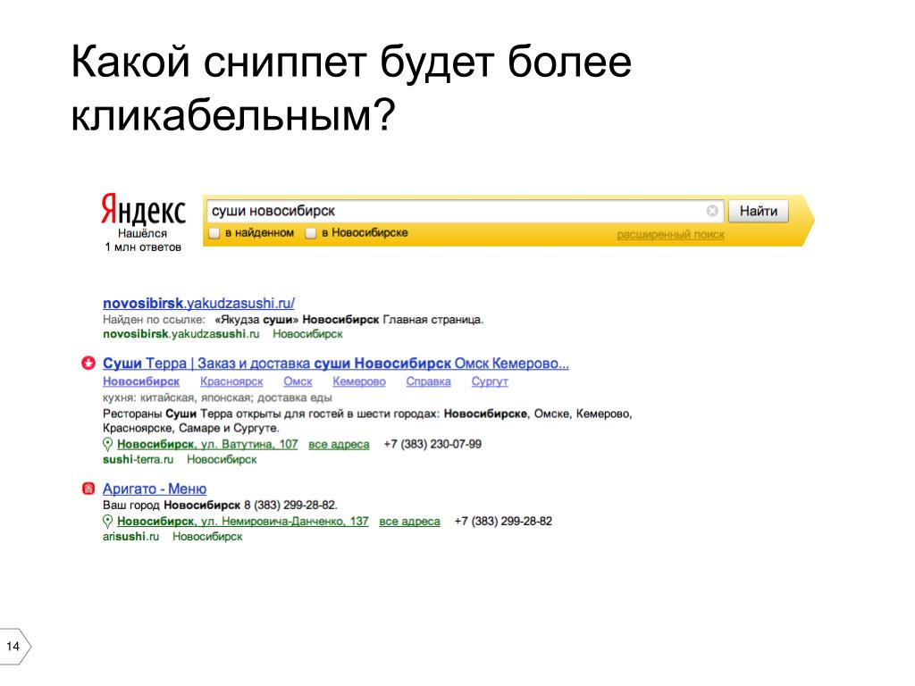Click phone number +7 (383) 299-28-82
This screenshot has height=686, width=915.
(x=503, y=522)
